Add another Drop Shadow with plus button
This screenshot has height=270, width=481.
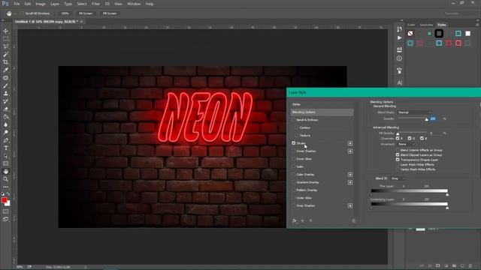point(350,205)
